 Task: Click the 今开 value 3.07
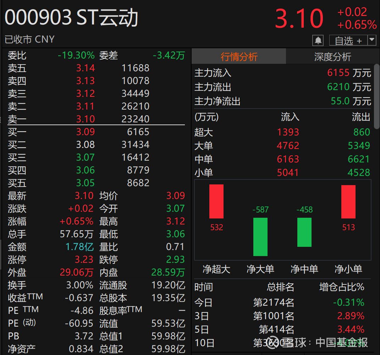tap(176, 209)
